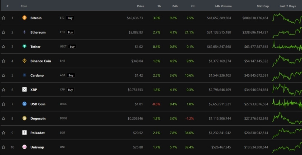Click the Dogecoin logo icon
The image size is (302, 155).
(24, 118)
